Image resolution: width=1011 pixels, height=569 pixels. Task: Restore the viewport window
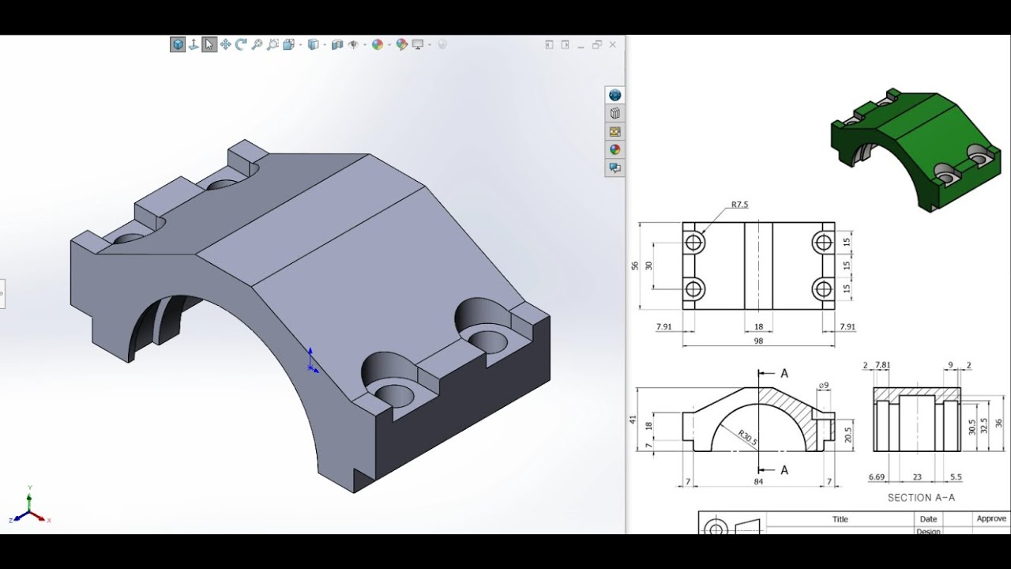tap(596, 45)
